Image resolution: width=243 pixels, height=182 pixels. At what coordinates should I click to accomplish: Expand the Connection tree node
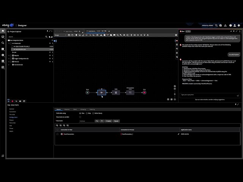coord(9,65)
